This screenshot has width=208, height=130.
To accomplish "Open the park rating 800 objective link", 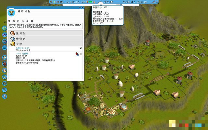I will click(22, 48).
